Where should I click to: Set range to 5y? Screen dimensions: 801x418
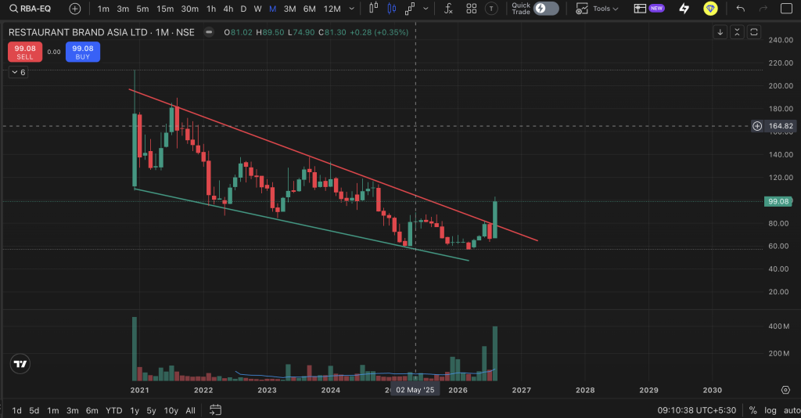pyautogui.click(x=151, y=410)
